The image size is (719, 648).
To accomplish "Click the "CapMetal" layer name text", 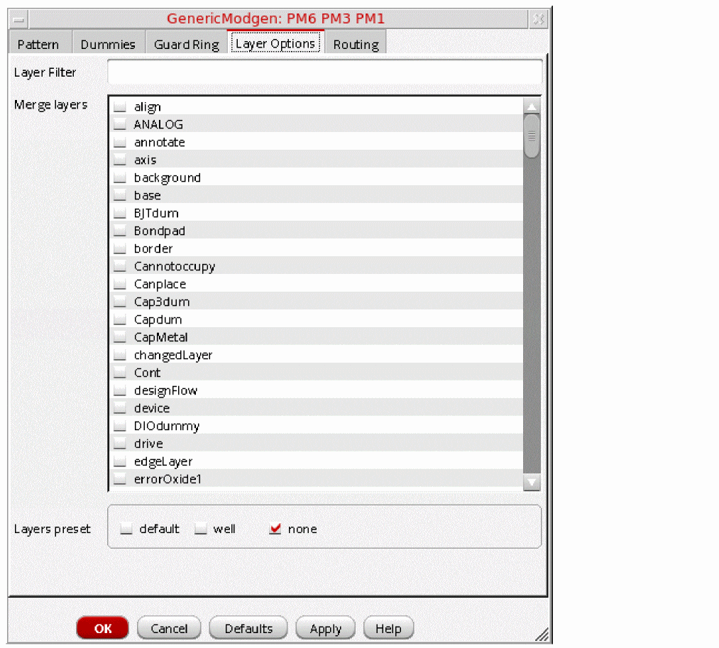I will pyautogui.click(x=161, y=338).
